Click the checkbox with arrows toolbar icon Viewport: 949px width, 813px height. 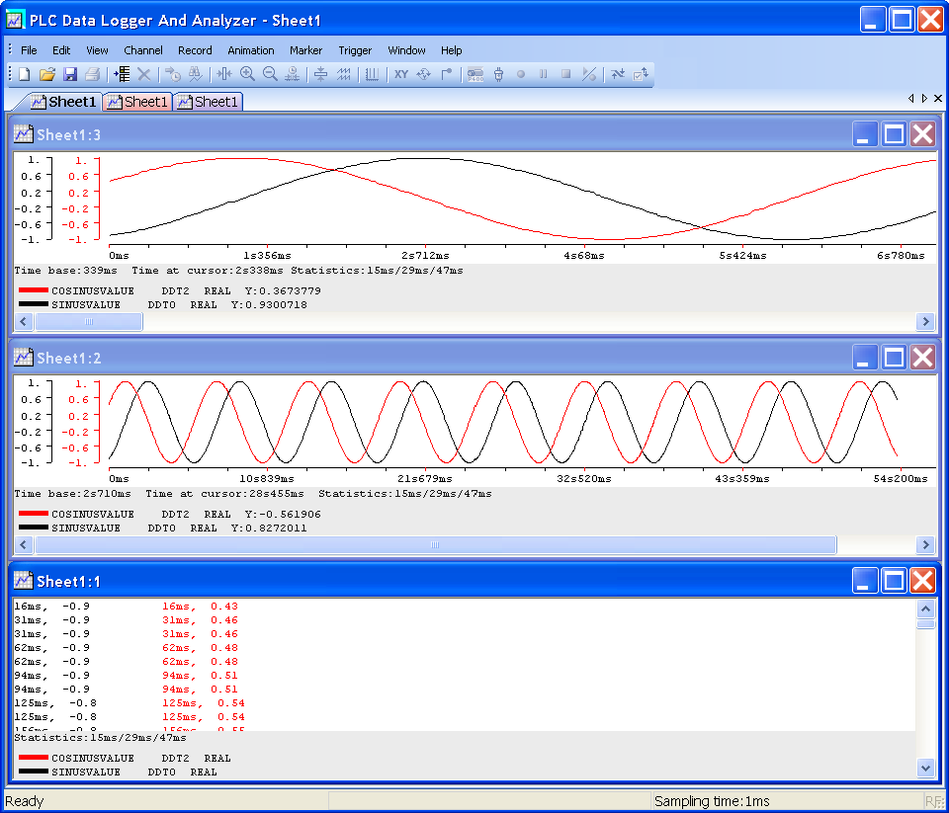point(641,74)
